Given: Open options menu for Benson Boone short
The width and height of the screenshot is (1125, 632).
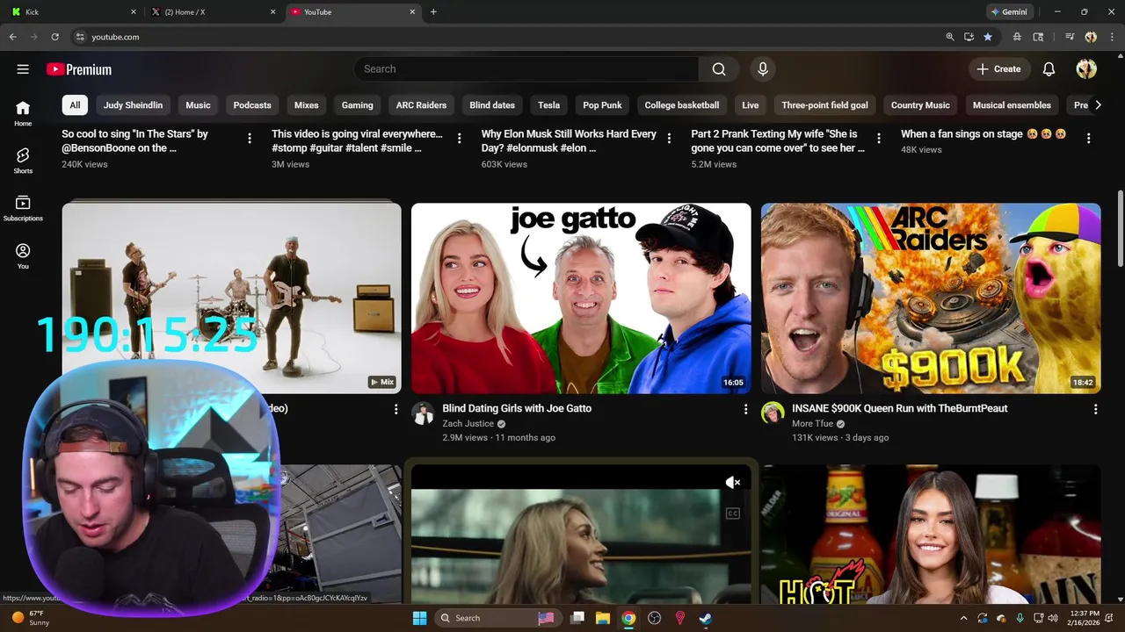Looking at the screenshot, I should coord(250,139).
